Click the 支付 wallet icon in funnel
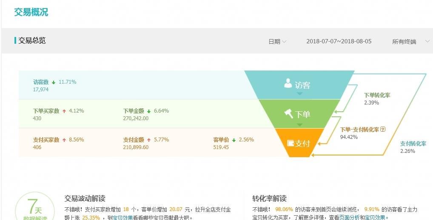Screen dimensions: 433x220 tap(291, 144)
